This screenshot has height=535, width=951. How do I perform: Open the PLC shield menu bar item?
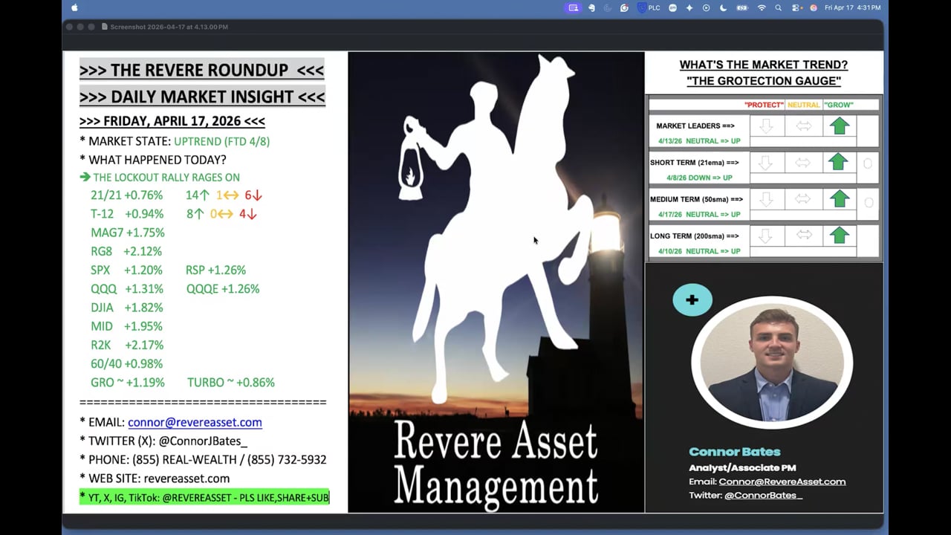(x=649, y=7)
